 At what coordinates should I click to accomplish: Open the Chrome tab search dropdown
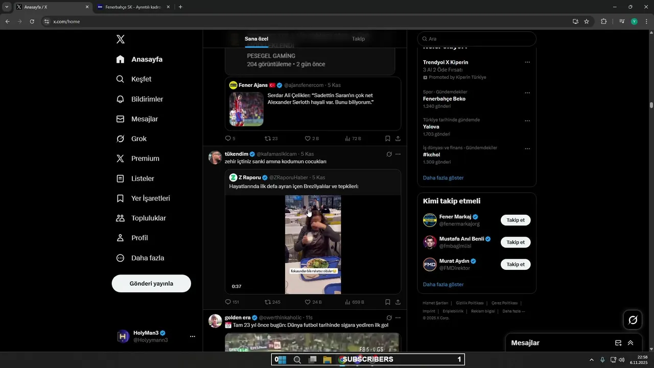click(7, 7)
